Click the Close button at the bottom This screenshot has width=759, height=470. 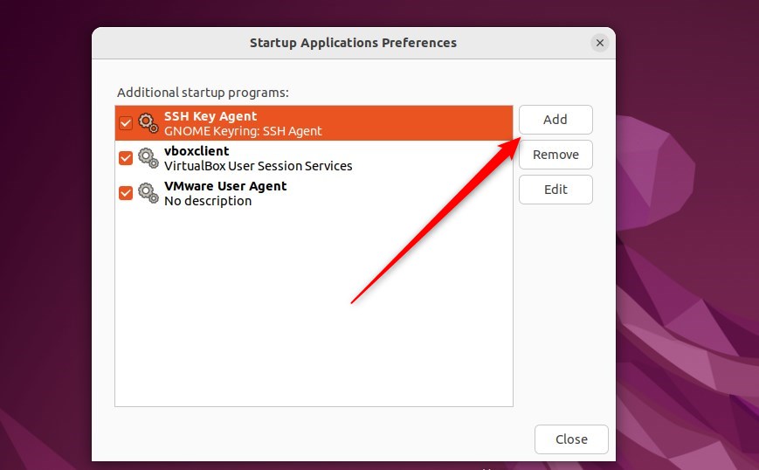pos(571,439)
